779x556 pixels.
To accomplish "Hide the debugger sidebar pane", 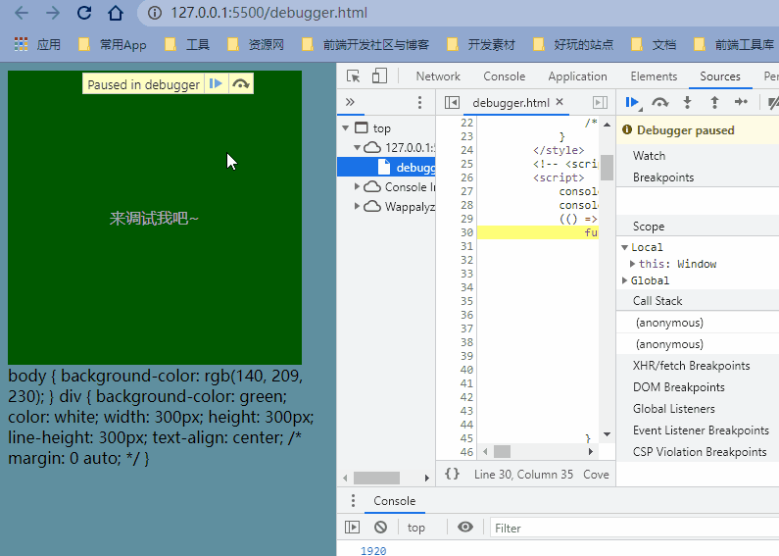I will [x=600, y=102].
